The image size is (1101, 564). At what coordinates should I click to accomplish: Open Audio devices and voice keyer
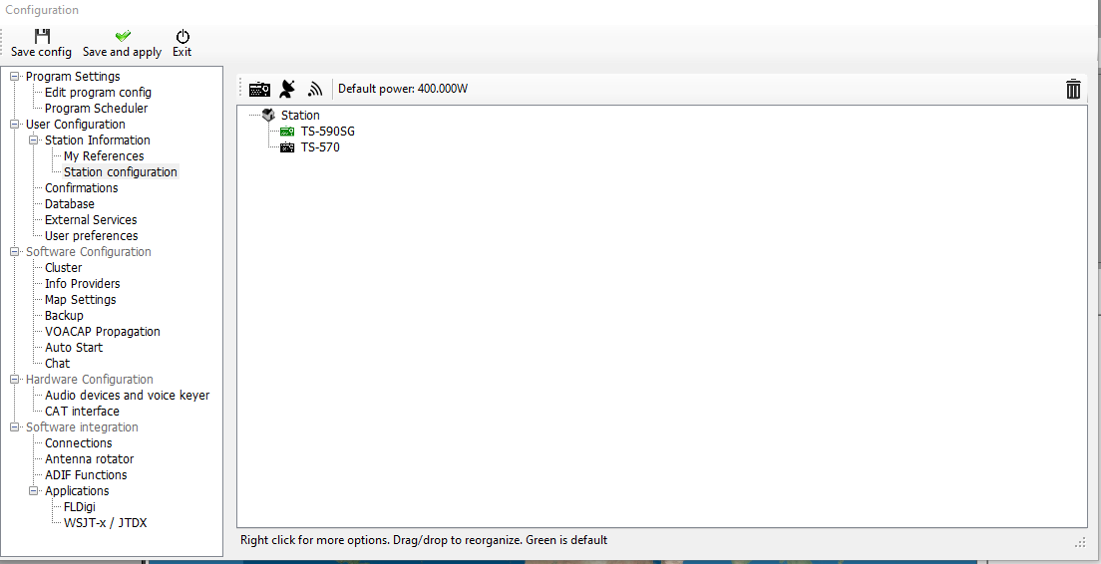click(127, 396)
